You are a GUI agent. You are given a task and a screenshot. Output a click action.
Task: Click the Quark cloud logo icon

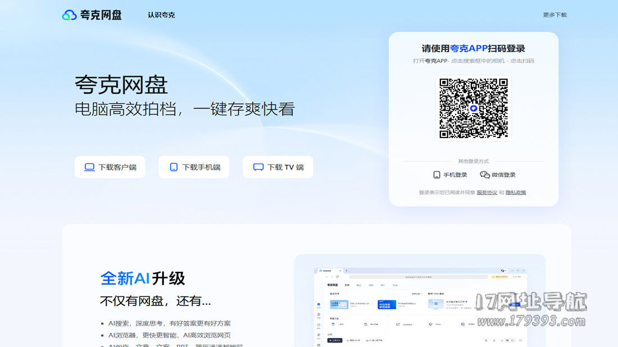point(69,15)
